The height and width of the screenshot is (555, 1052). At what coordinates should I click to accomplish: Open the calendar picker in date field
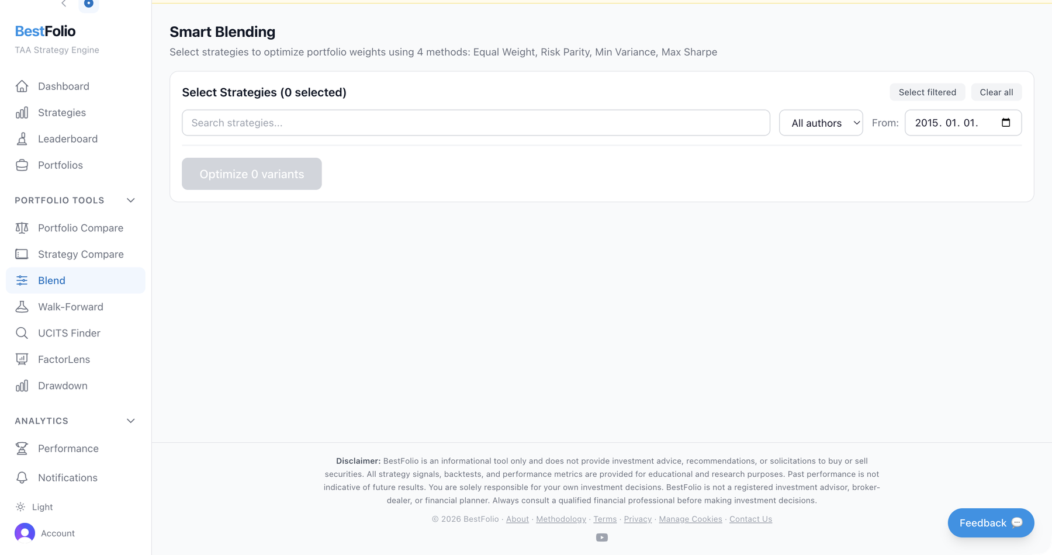pyautogui.click(x=1005, y=123)
